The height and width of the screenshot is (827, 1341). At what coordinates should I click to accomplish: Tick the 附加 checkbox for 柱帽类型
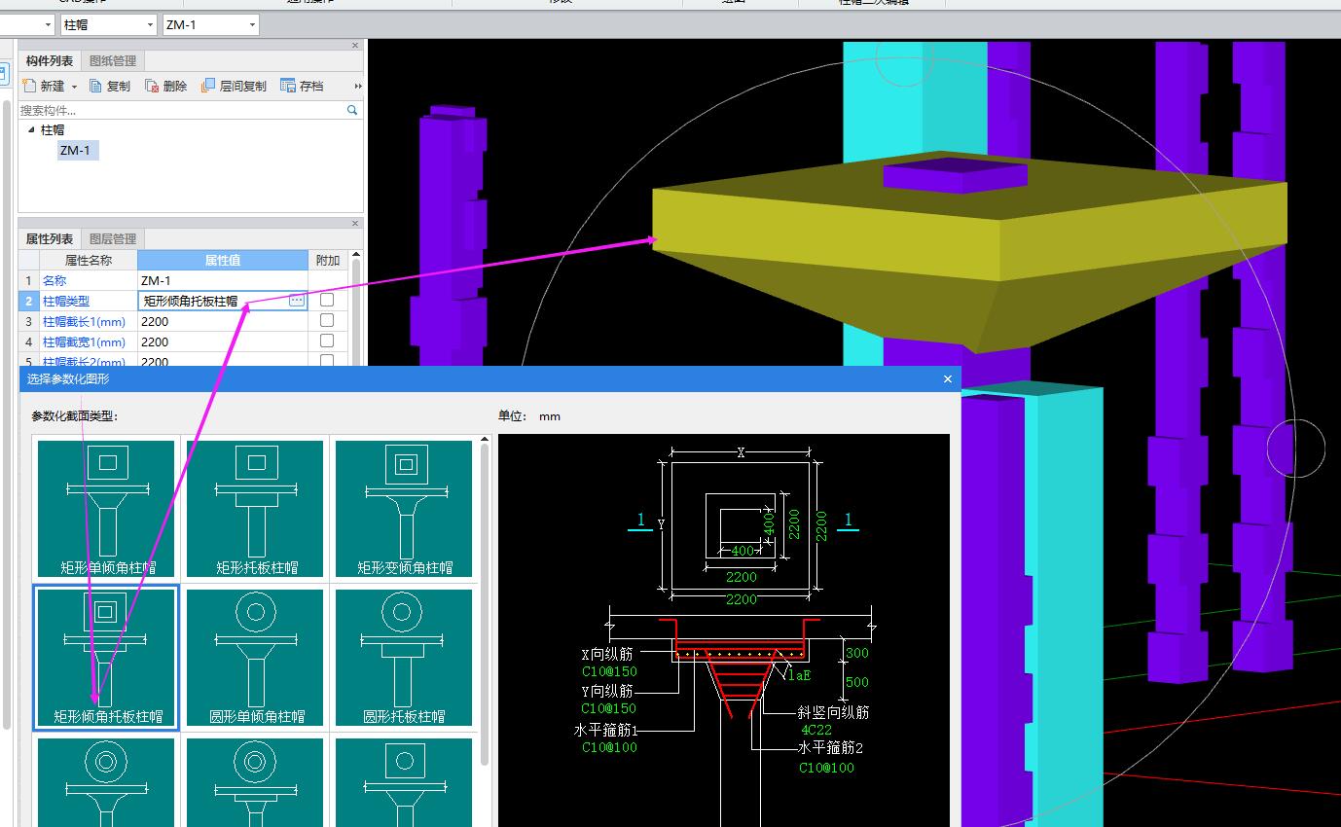pos(327,301)
